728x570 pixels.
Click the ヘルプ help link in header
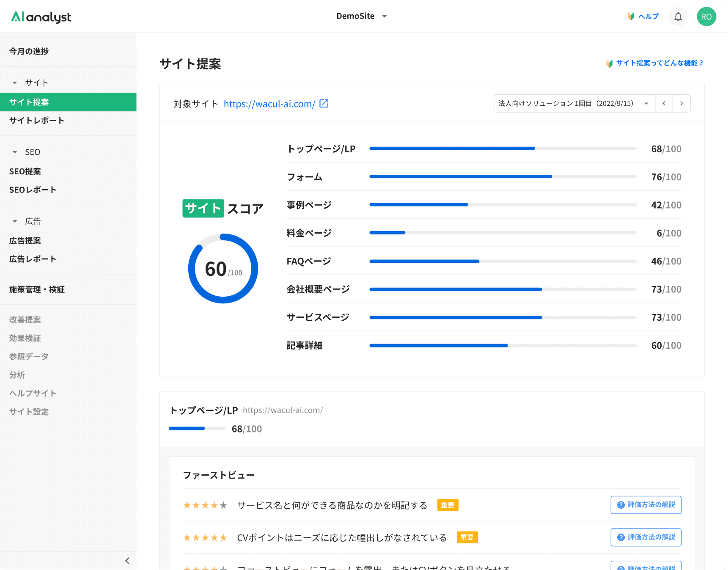coord(643,17)
